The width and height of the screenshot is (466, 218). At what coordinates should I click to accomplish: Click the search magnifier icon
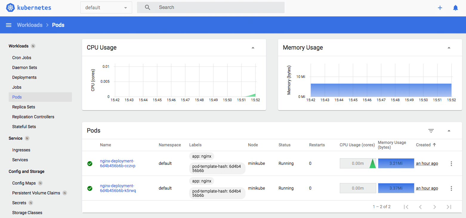pos(147,7)
